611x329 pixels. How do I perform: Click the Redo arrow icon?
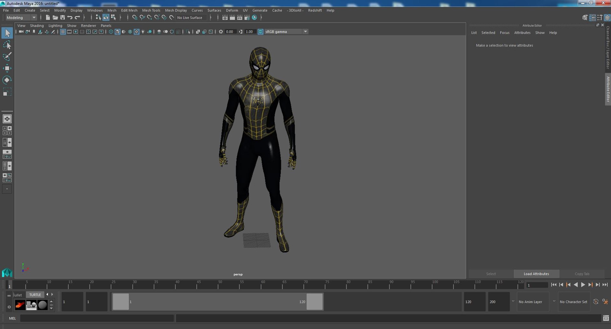tap(77, 17)
